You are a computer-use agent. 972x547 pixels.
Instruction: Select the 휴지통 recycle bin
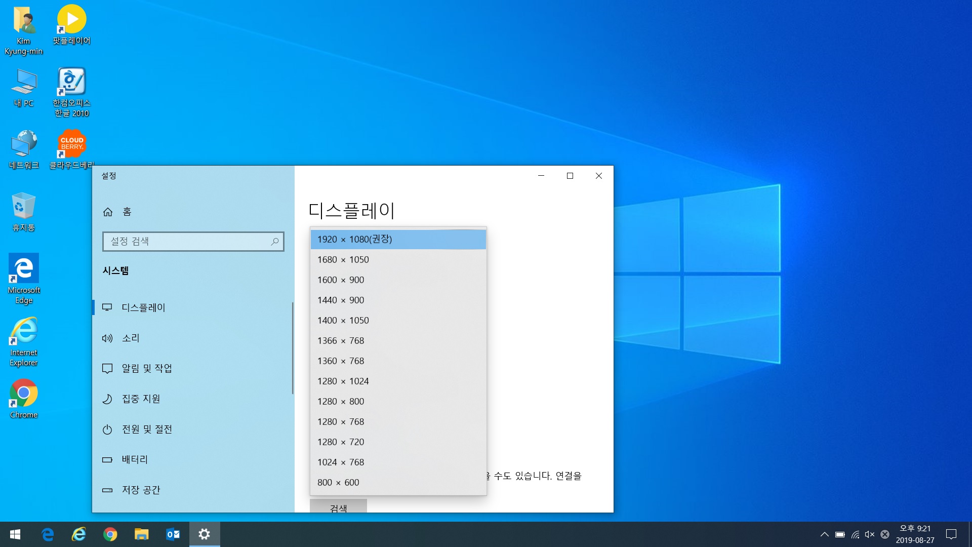[x=23, y=212]
